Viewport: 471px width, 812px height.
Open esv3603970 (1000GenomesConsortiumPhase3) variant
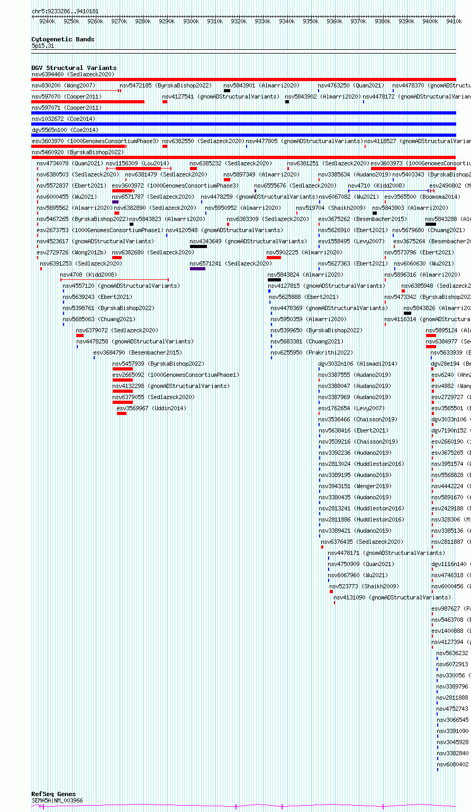pos(95,142)
